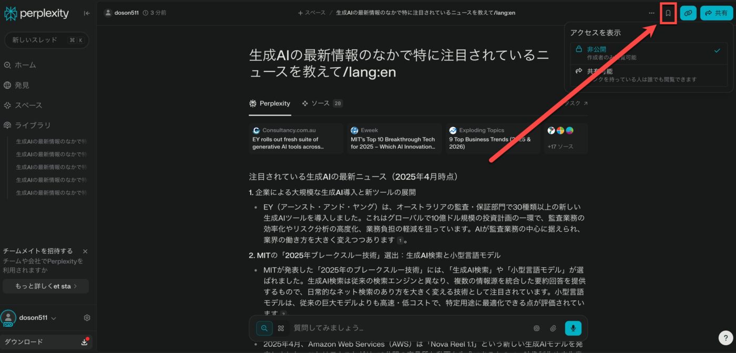The height and width of the screenshot is (353, 736).
Task: Collapse the sidebar with the arrow icon
Action: tap(87, 13)
